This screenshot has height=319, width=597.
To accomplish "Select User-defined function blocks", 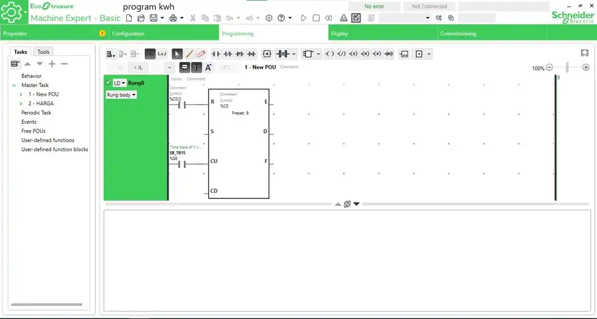I will point(55,149).
